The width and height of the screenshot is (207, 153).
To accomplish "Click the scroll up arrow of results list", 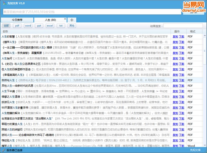I will (x=205, y=35).
